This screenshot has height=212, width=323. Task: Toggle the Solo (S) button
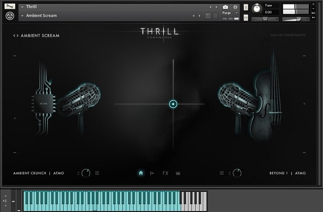[x=246, y=7]
